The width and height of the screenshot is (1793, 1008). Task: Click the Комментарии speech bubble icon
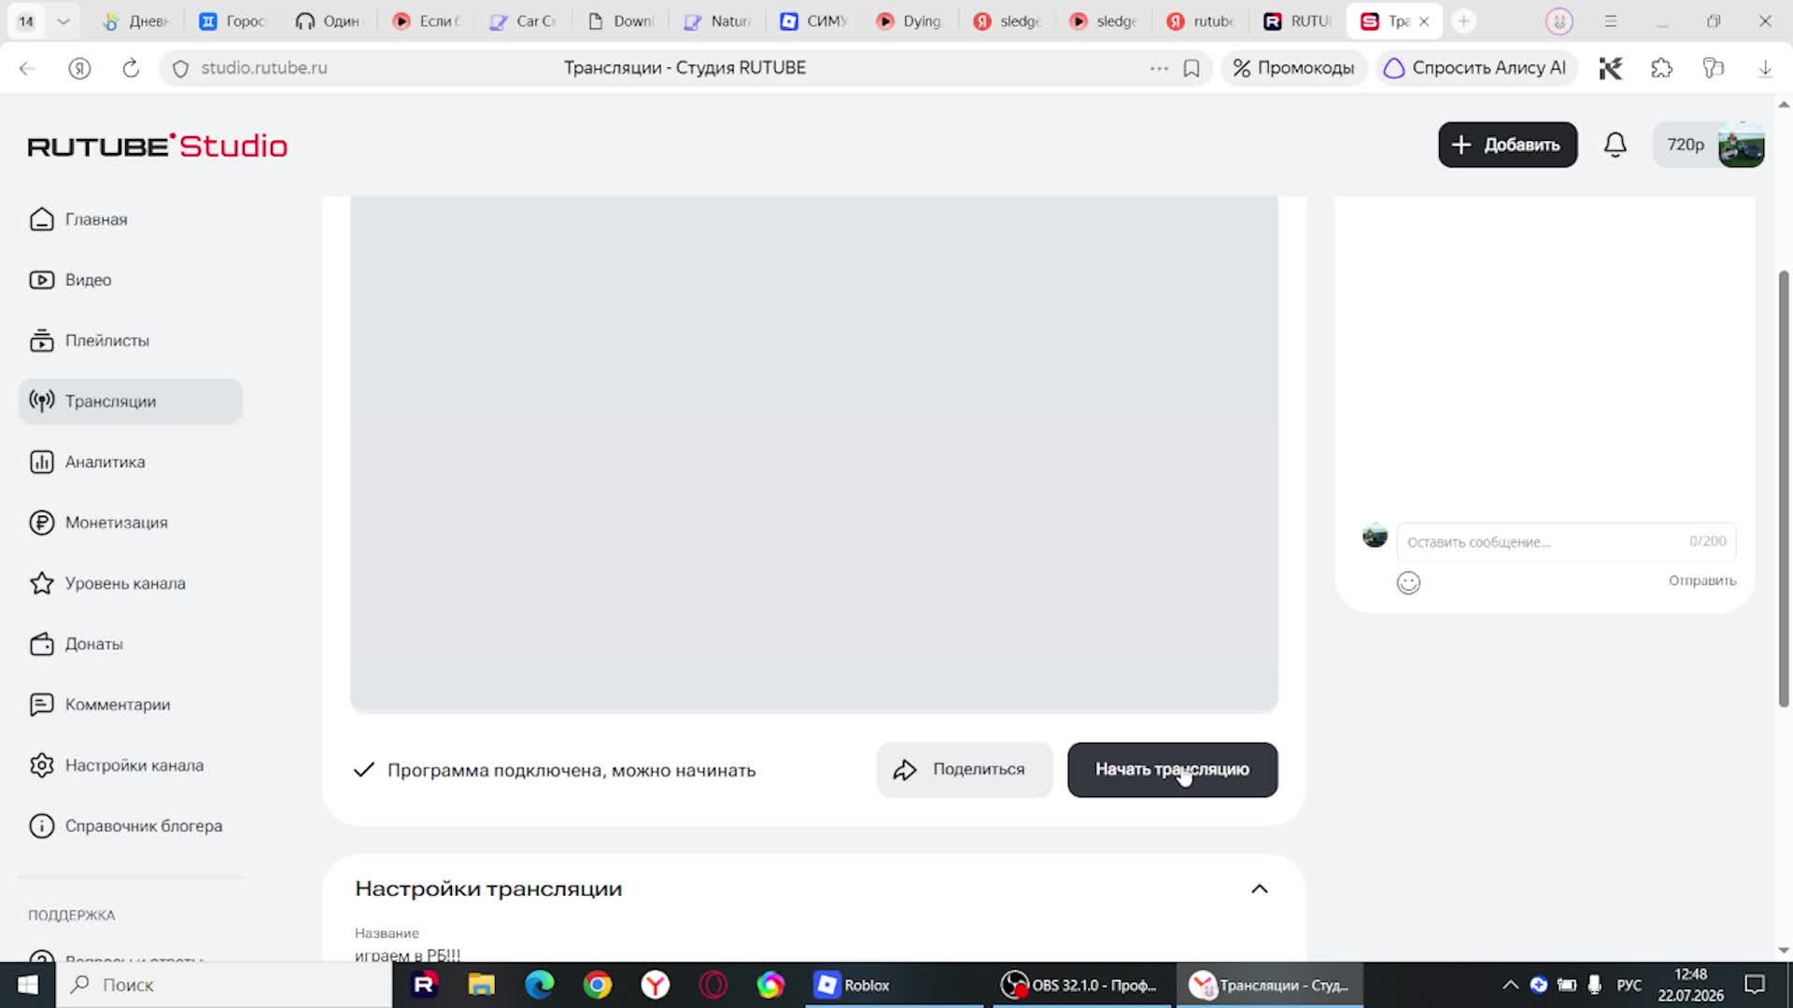42,705
